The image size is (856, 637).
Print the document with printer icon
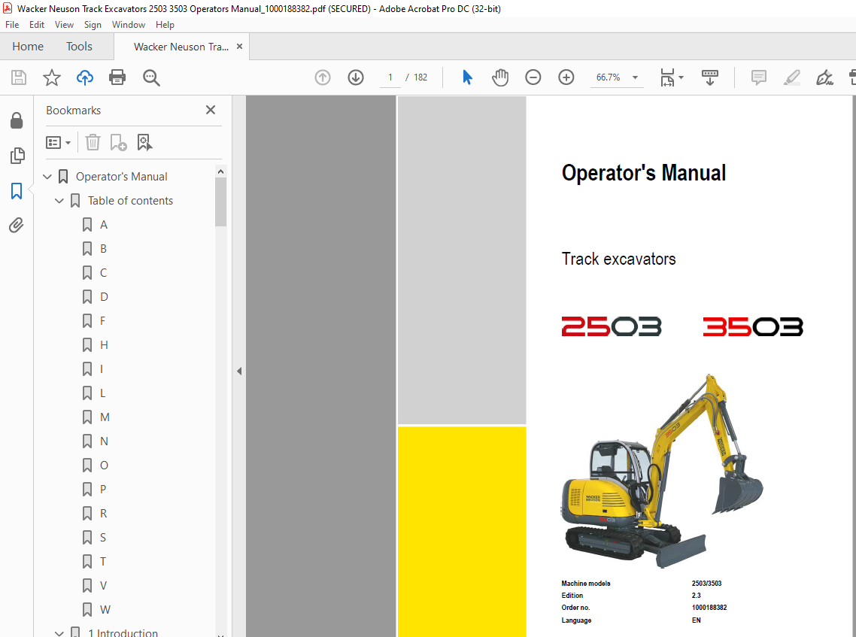point(117,77)
